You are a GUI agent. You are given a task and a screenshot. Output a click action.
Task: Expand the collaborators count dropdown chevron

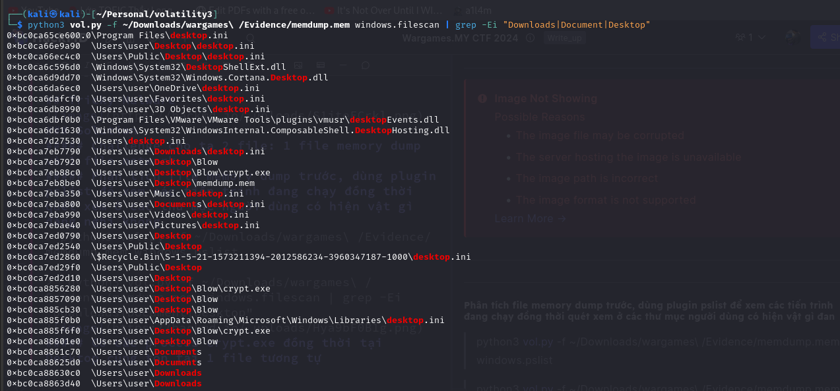tap(762, 38)
